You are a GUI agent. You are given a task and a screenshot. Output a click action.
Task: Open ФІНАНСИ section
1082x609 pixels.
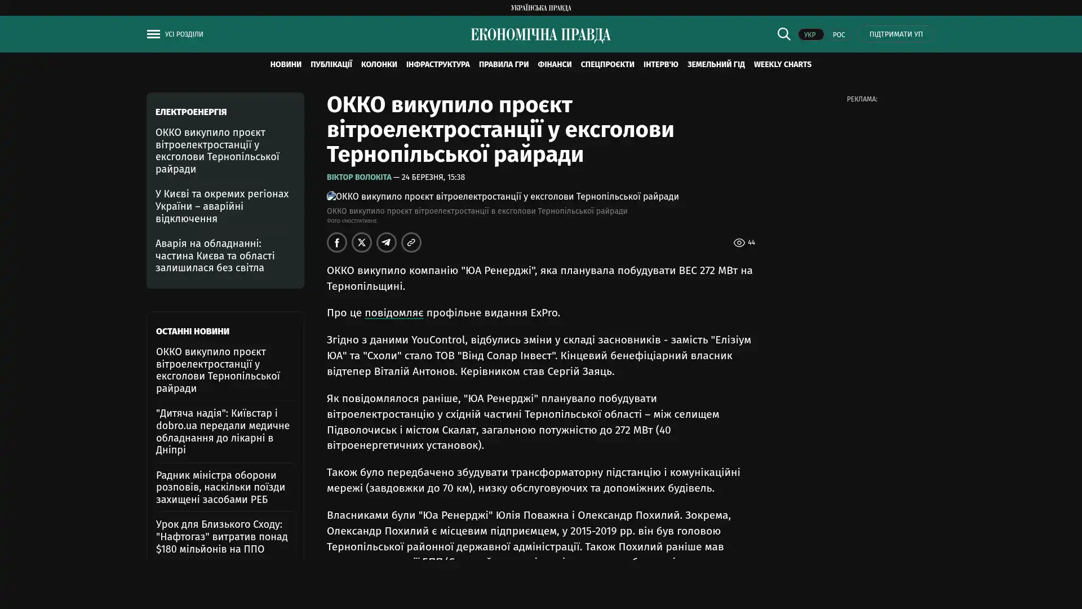pyautogui.click(x=555, y=64)
